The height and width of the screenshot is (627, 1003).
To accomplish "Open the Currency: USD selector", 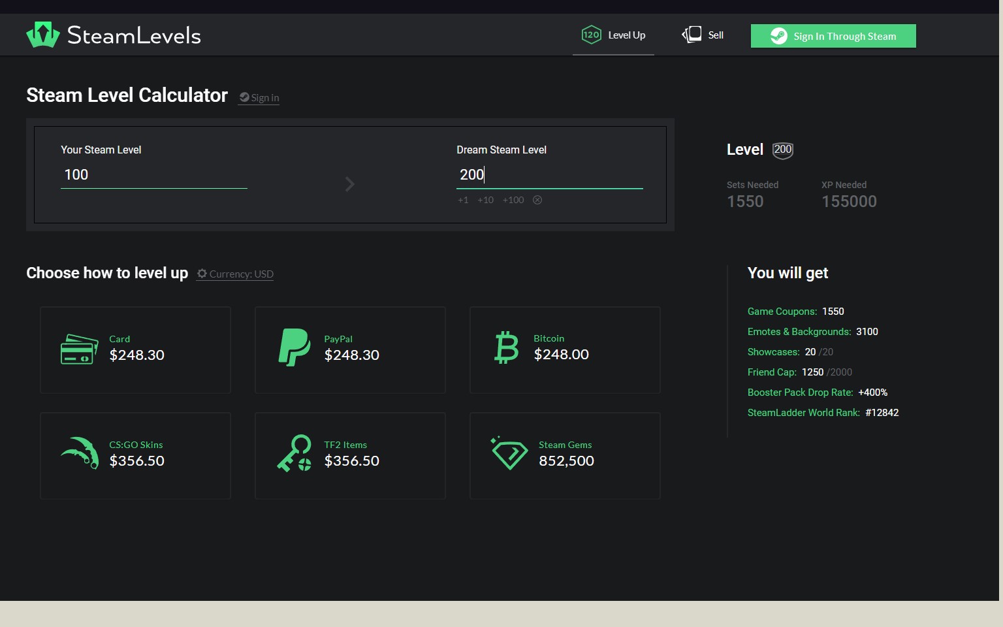I will tap(235, 274).
